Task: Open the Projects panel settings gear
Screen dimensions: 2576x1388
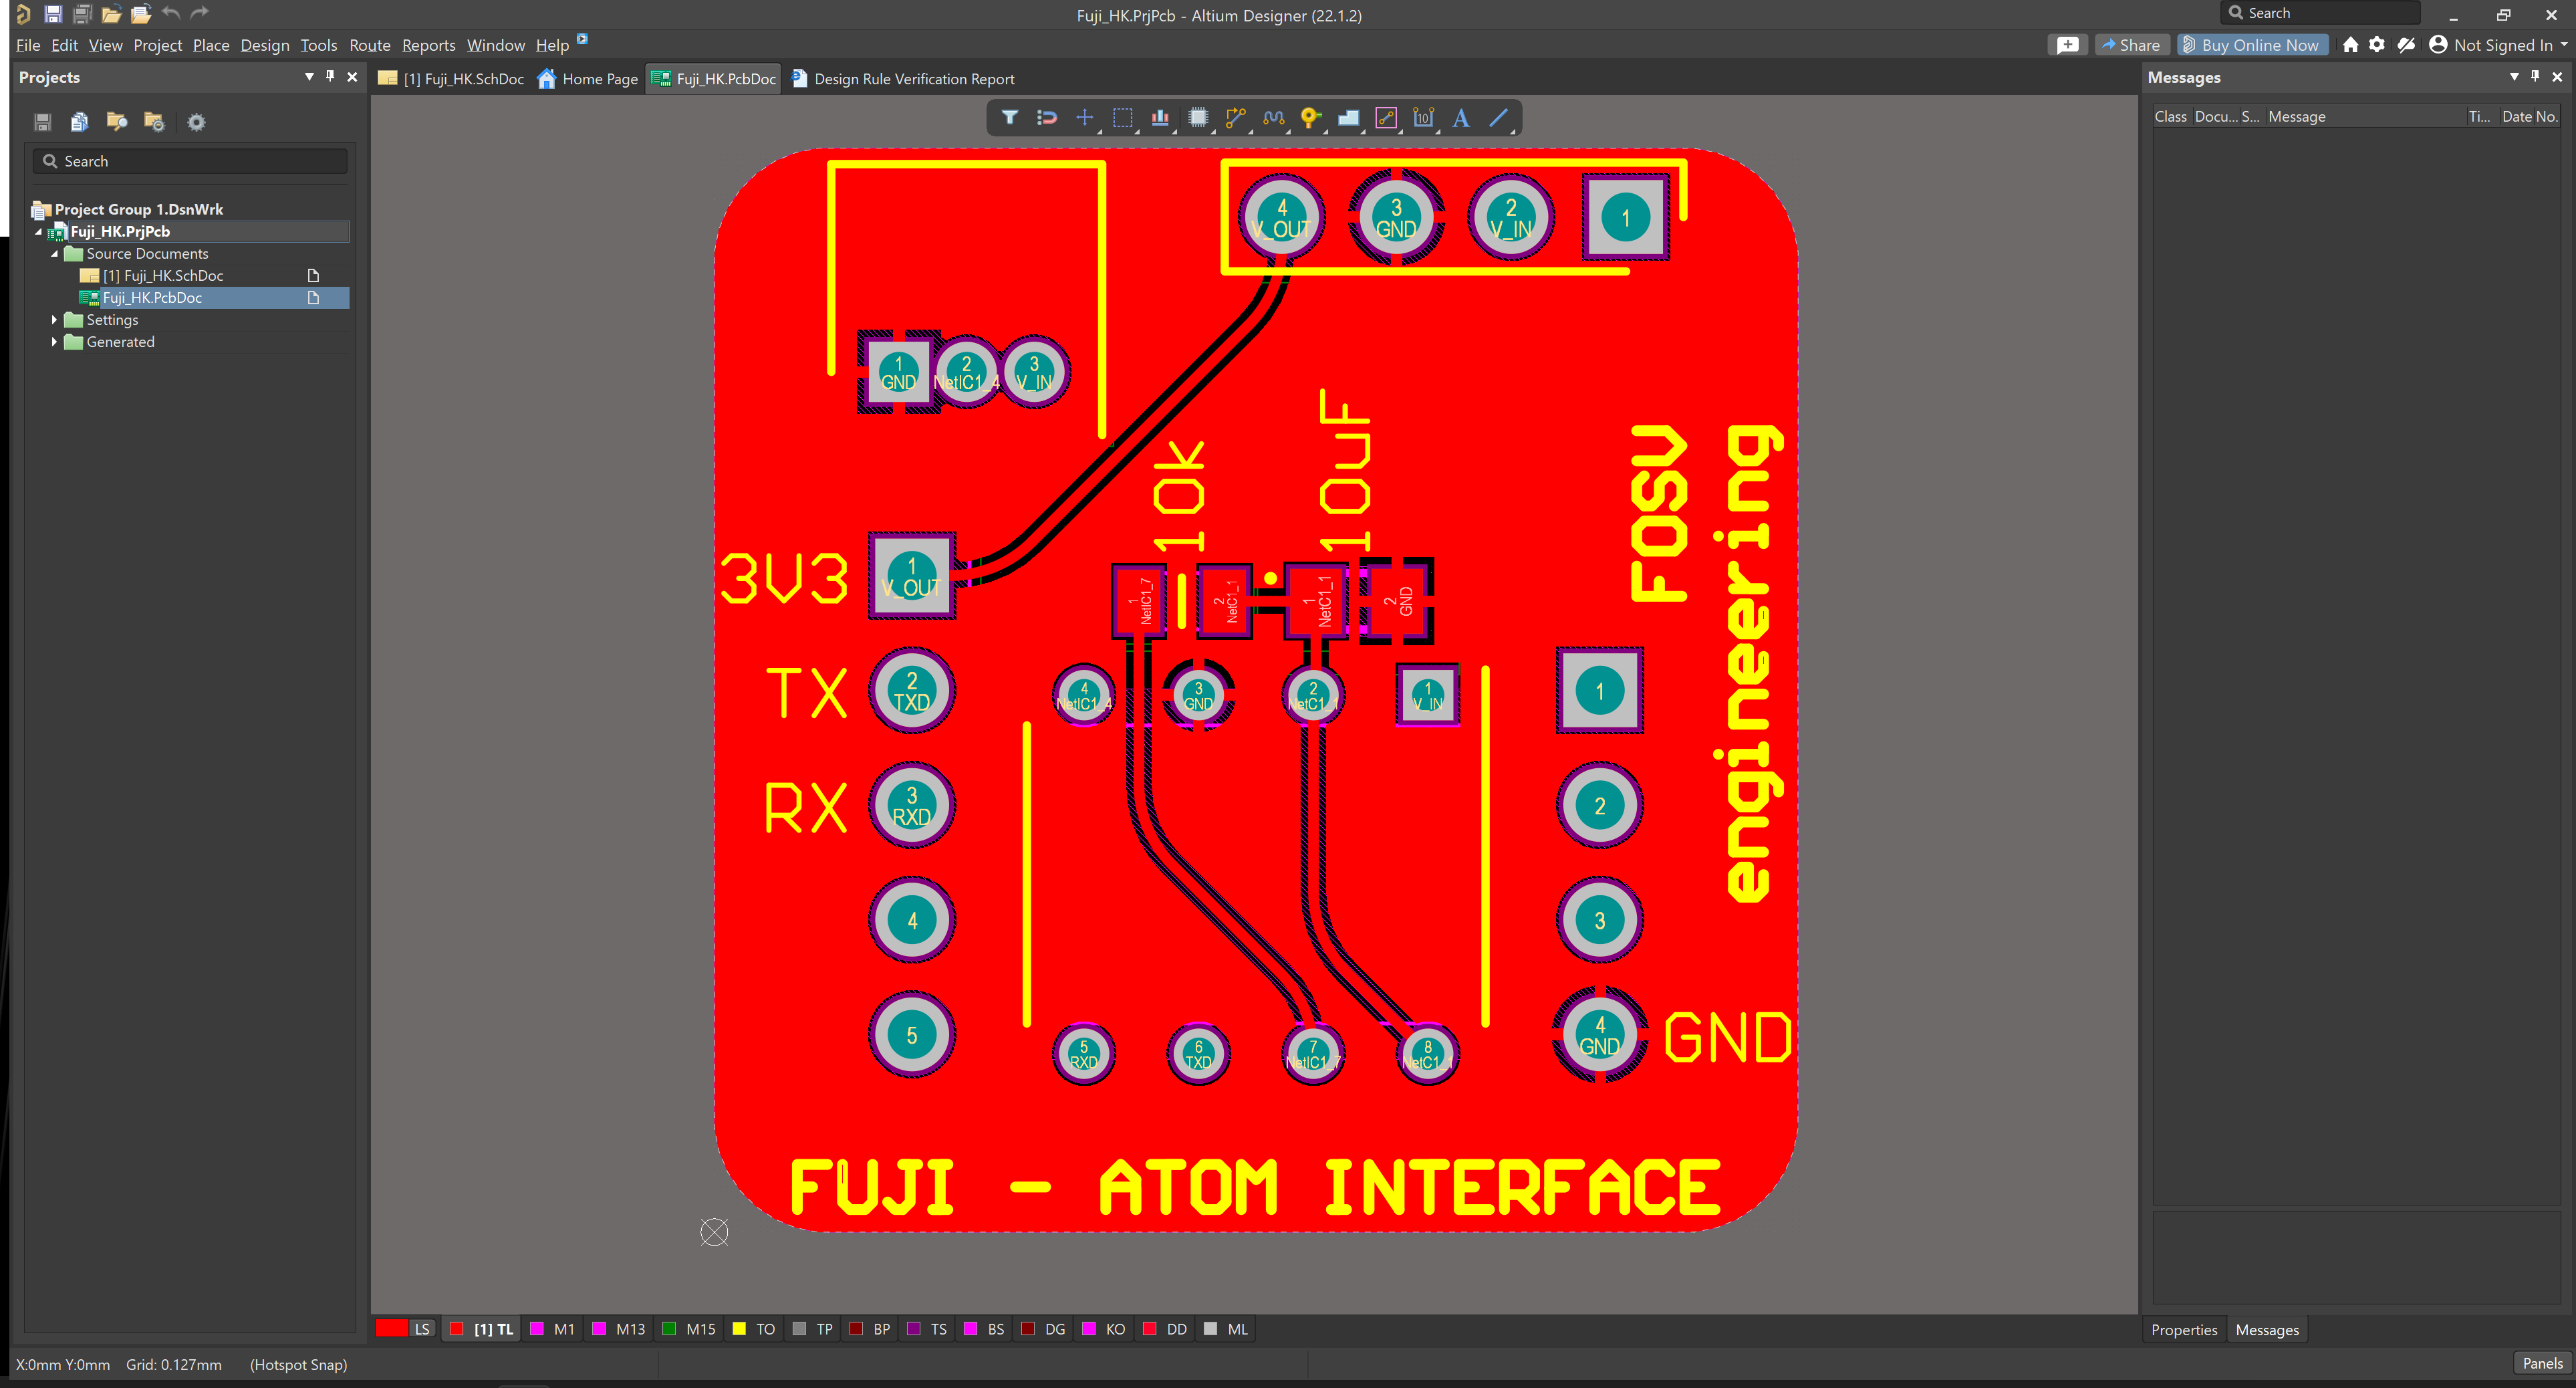Action: (x=196, y=121)
